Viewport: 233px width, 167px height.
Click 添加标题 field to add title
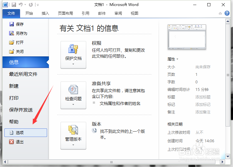coord(203,97)
